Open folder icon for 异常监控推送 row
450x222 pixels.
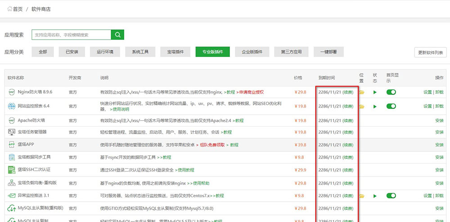[x=362, y=196]
